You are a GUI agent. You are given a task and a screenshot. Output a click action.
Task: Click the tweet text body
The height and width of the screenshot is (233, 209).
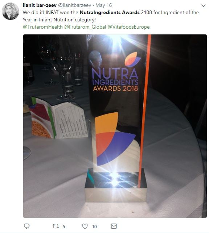[x=111, y=16]
